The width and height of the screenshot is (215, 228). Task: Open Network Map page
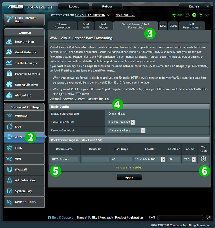click(24, 42)
